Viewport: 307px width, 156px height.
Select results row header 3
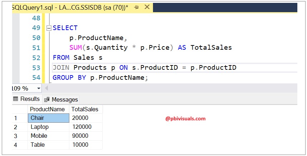coord(20,136)
